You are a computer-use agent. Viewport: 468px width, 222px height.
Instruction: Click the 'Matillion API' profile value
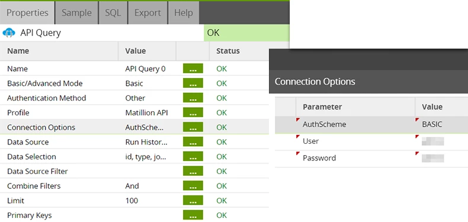[x=146, y=113]
